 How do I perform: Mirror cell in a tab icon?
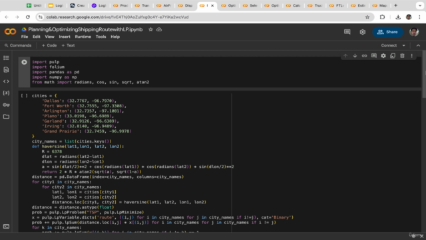[393, 56]
